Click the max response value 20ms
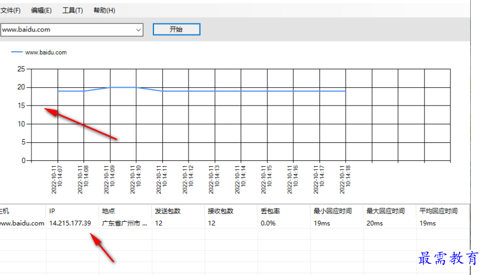This screenshot has height=275, width=483. coord(375,223)
